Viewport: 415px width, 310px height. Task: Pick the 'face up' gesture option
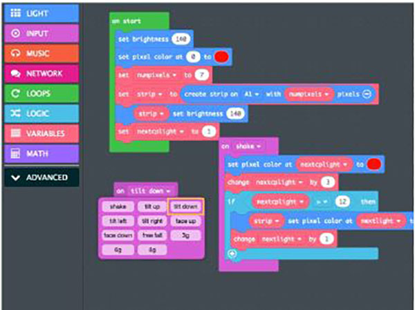coord(185,221)
